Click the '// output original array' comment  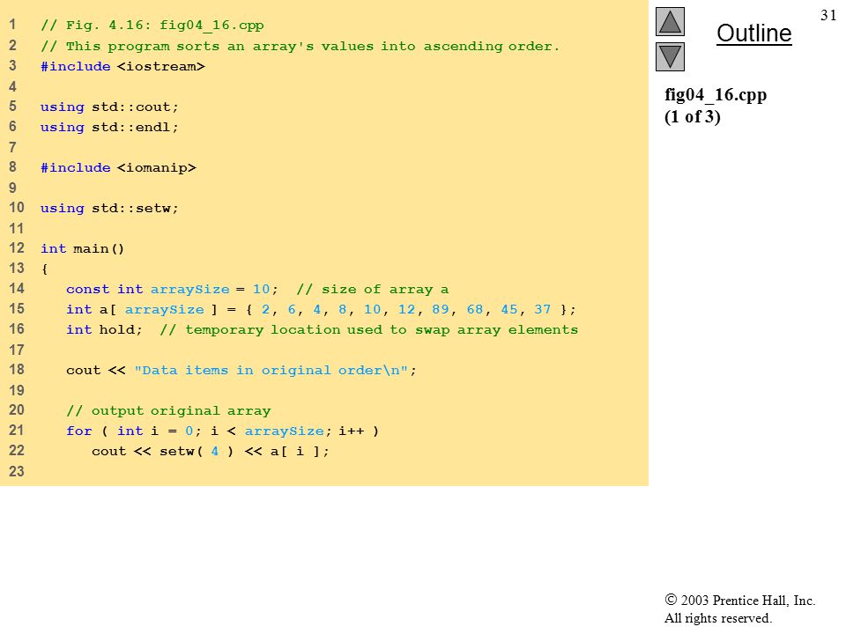(168, 411)
